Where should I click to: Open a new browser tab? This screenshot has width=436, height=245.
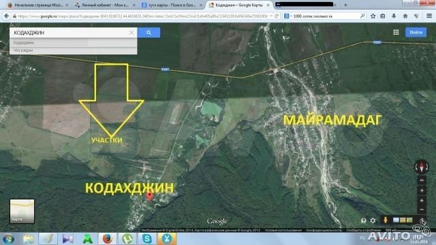point(345,5)
